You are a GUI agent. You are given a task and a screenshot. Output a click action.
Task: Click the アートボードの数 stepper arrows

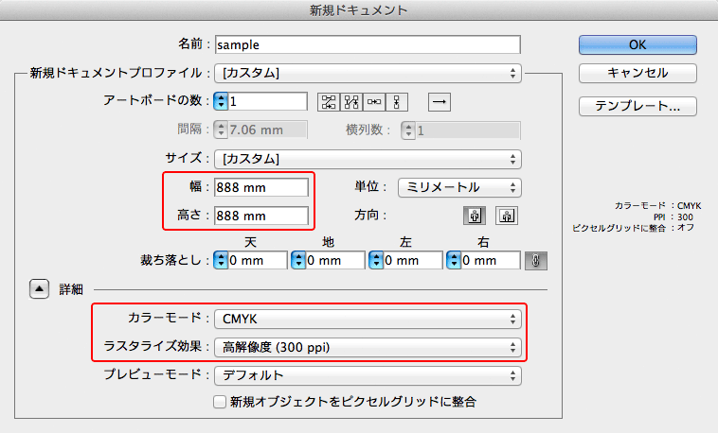point(222,101)
